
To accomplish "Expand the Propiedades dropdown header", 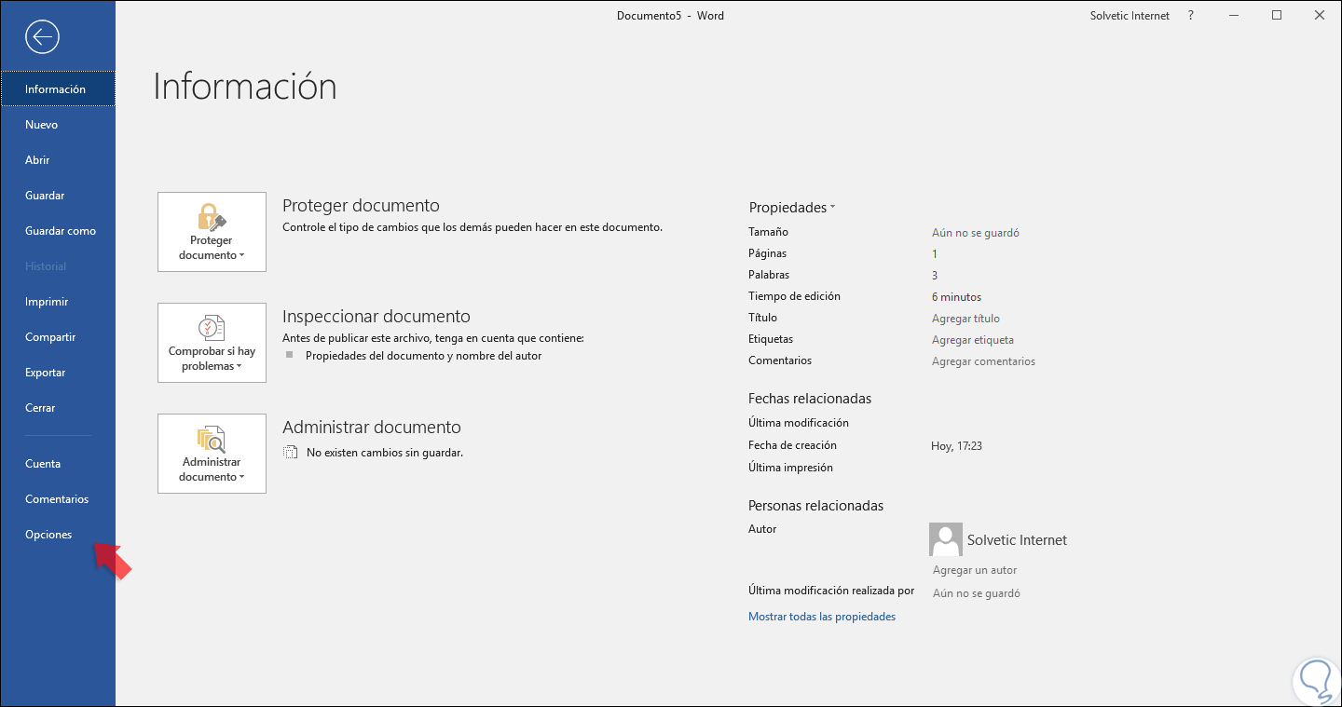I will click(792, 208).
